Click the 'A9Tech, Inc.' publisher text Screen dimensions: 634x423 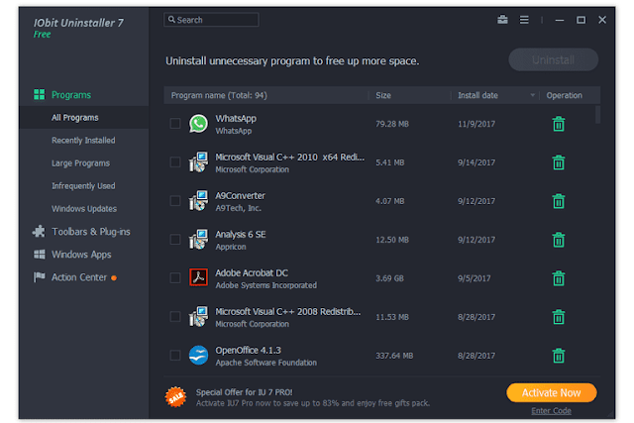coord(238,208)
